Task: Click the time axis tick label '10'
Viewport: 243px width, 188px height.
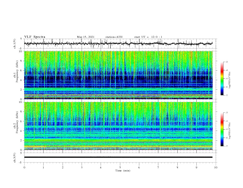Action: [x=216, y=167]
